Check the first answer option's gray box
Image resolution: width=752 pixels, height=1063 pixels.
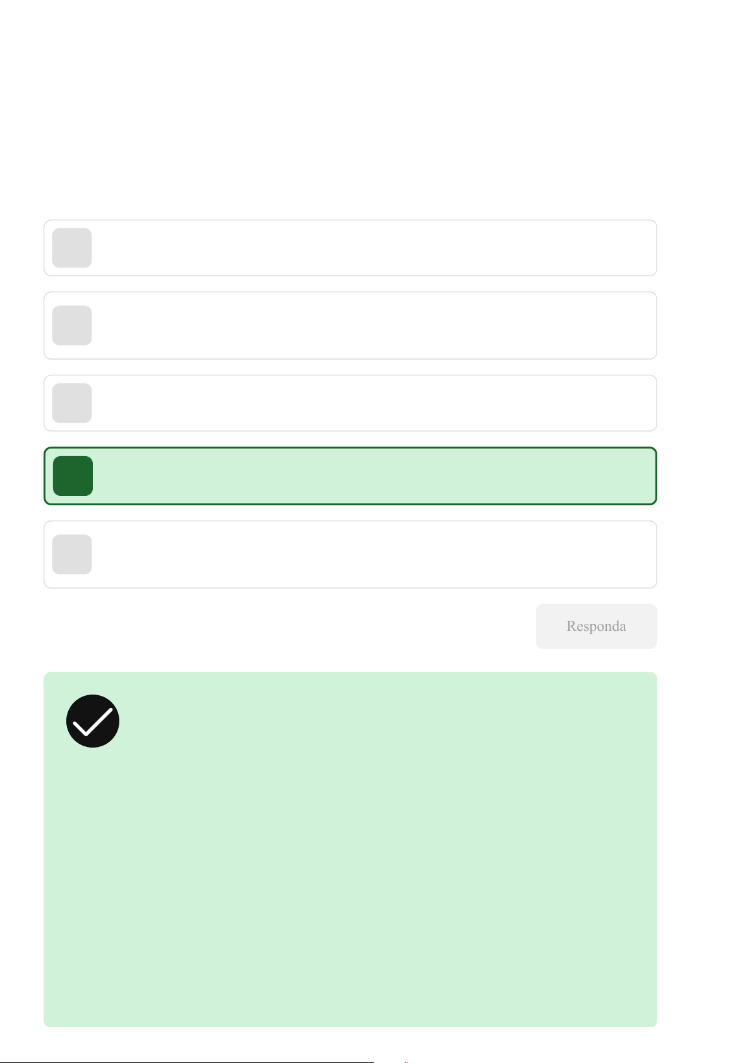click(72, 248)
